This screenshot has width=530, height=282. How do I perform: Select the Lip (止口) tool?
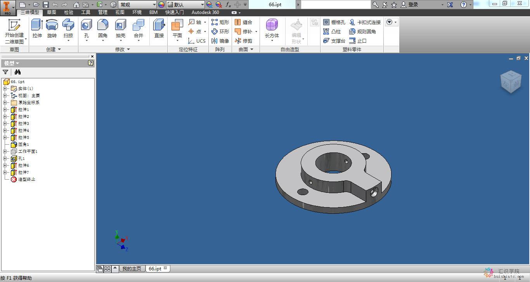click(358, 41)
